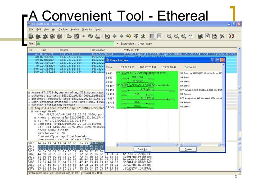The image size is (254, 190).
Task: Apply the display filter
Action: pos(149,44)
